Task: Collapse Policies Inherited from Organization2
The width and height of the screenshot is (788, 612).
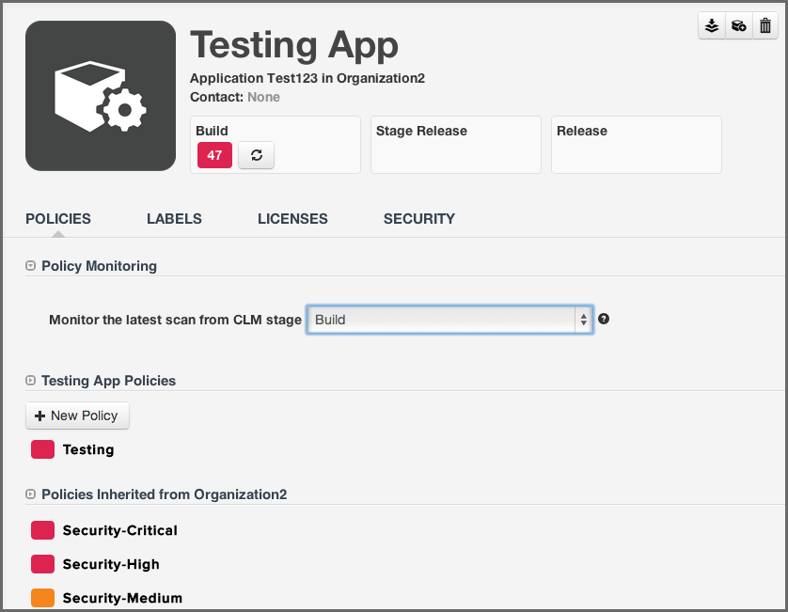Action: point(29,494)
